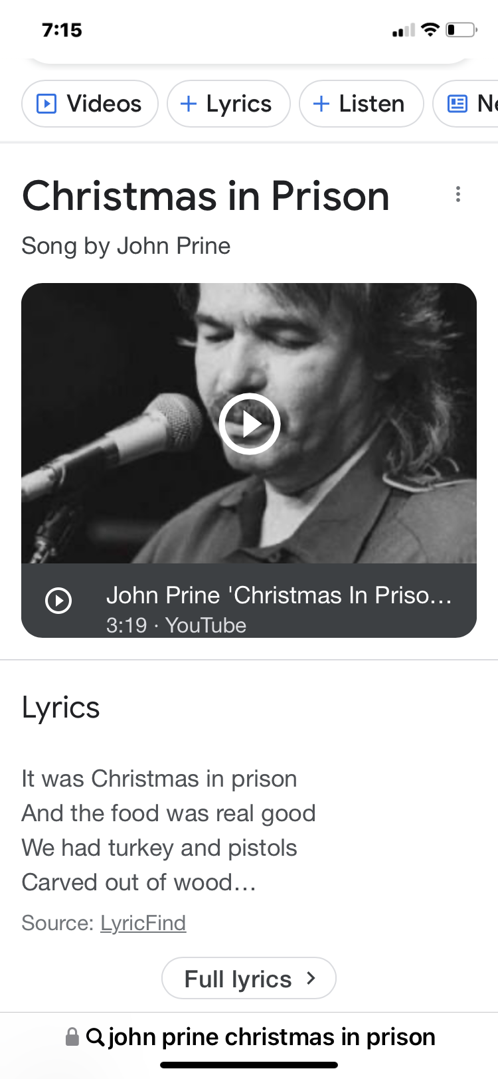Viewport: 498px width, 1079px height.
Task: Tap the lyrics preview text snippet
Action: click(169, 831)
